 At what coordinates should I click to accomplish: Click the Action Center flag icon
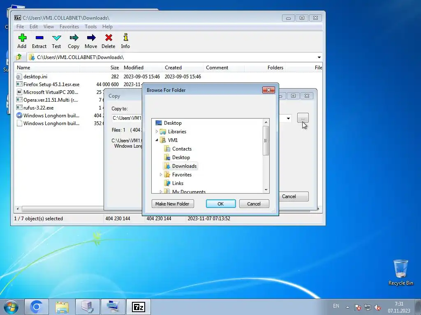pos(357,307)
